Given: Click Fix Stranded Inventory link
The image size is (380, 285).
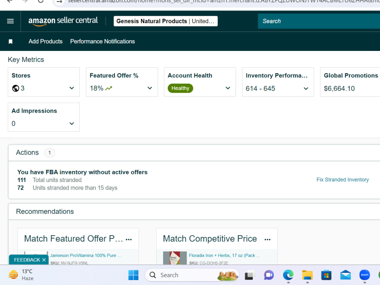Looking at the screenshot, I should tap(343, 180).
